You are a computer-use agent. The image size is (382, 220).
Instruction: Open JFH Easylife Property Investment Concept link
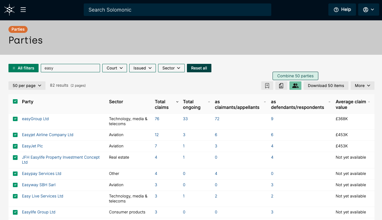tap(61, 160)
